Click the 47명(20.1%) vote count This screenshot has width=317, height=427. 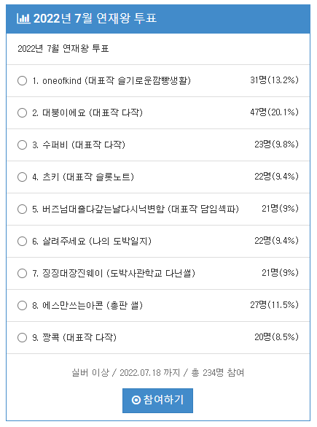pyautogui.click(x=274, y=112)
